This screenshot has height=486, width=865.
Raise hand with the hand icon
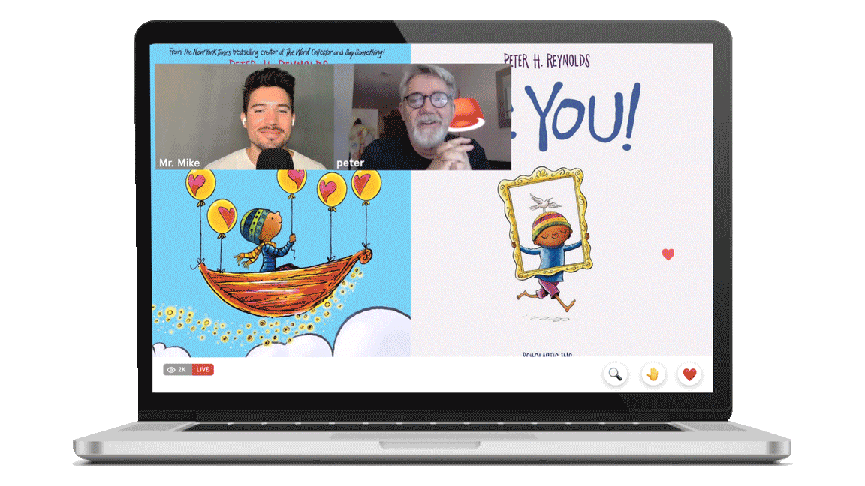[x=653, y=374]
